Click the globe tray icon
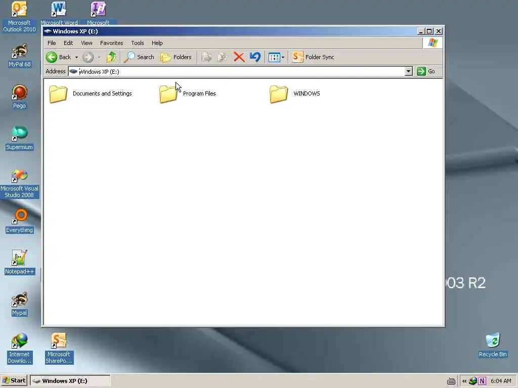This screenshot has height=388, width=518. point(473,381)
